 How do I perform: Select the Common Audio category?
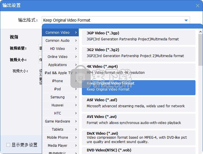pyautogui.click(x=60, y=41)
